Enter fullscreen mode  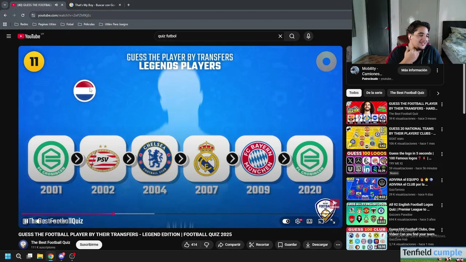[332, 221]
